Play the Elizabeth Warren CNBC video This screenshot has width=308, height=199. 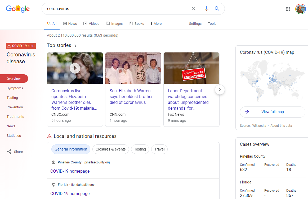(75, 68)
